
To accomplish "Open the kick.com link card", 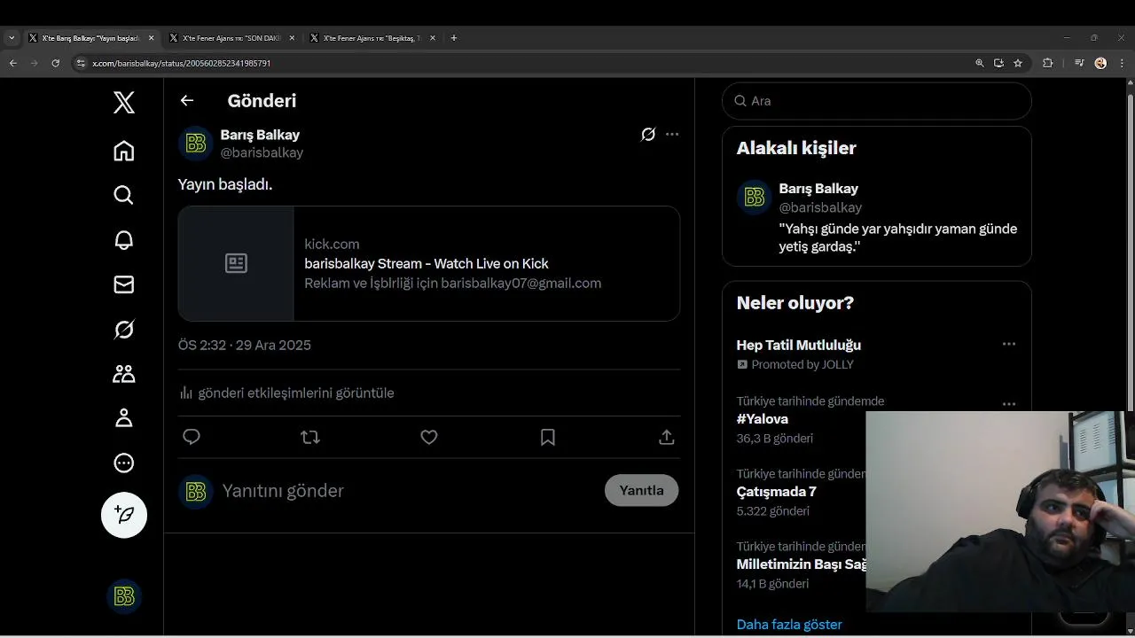I will point(429,263).
